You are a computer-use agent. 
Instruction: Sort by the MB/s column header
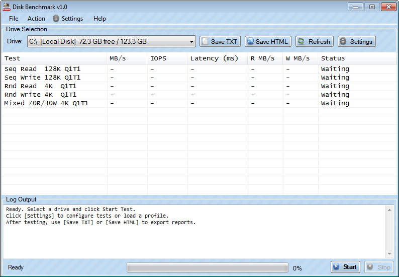(127, 58)
